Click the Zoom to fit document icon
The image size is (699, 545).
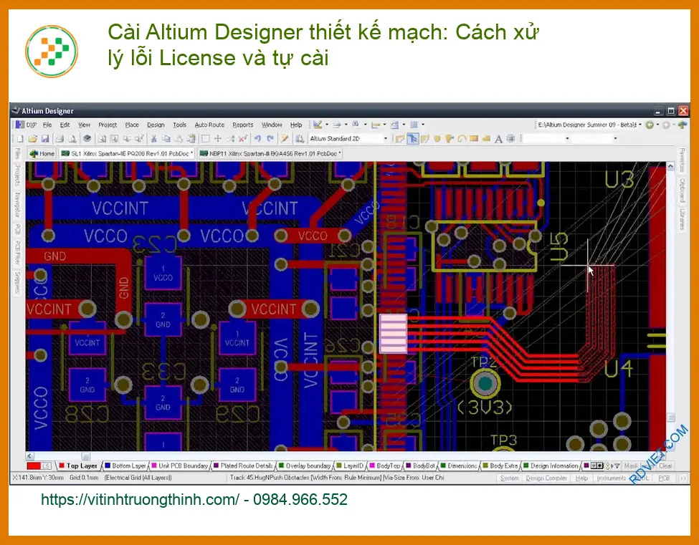pos(102,139)
